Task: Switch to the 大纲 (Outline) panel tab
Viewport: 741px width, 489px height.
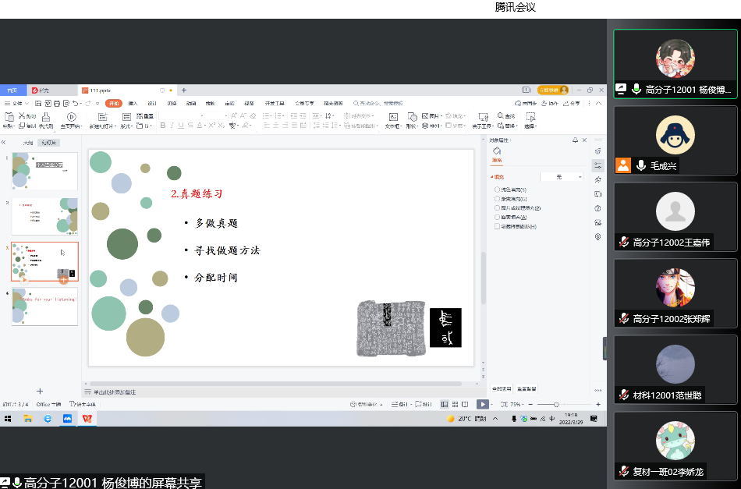Action: tap(27, 143)
